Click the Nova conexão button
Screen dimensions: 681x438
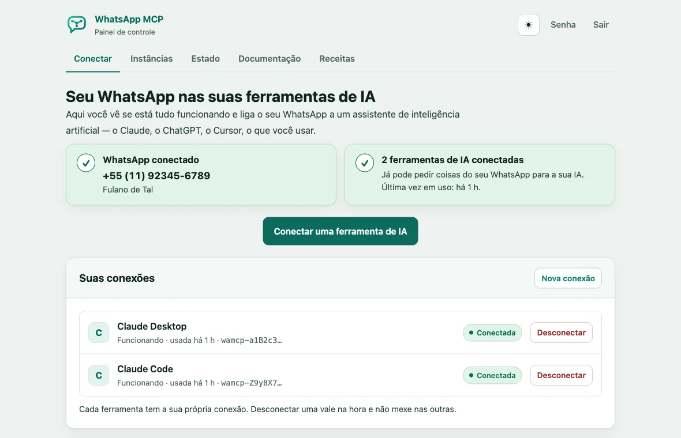tap(568, 278)
